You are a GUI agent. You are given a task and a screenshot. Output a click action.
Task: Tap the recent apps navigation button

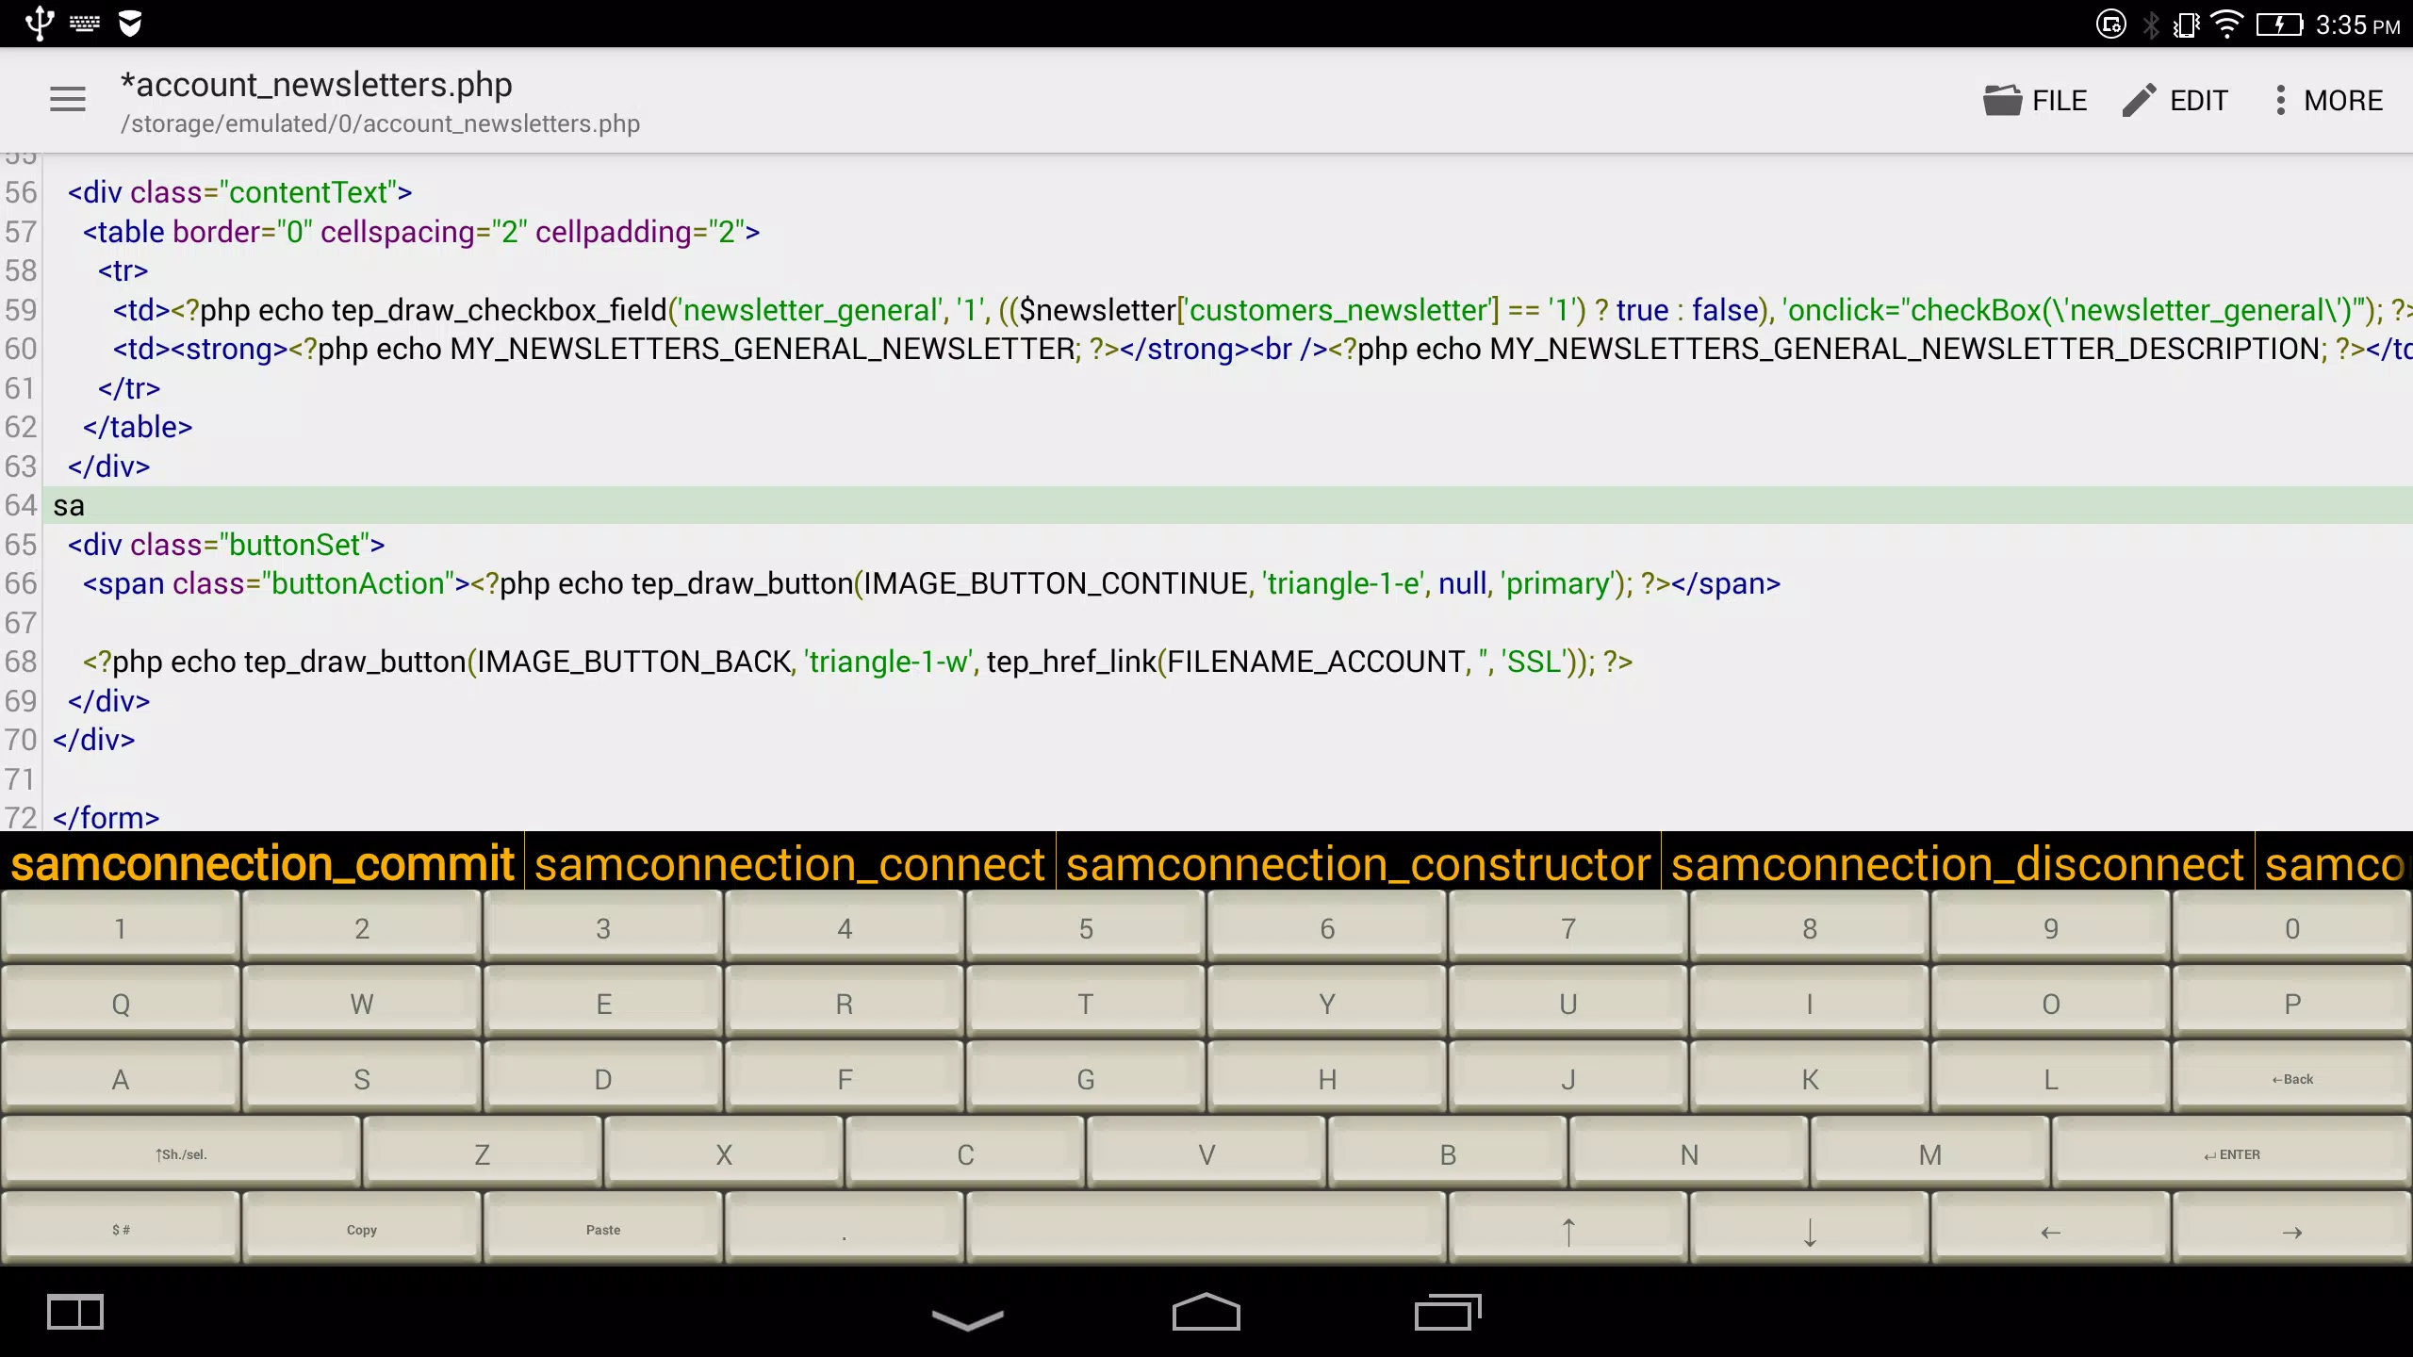tap(1448, 1312)
